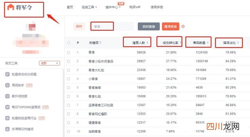Focus the keyword search input field
Viewport: 250px width, 137px height.
[x=112, y=26]
